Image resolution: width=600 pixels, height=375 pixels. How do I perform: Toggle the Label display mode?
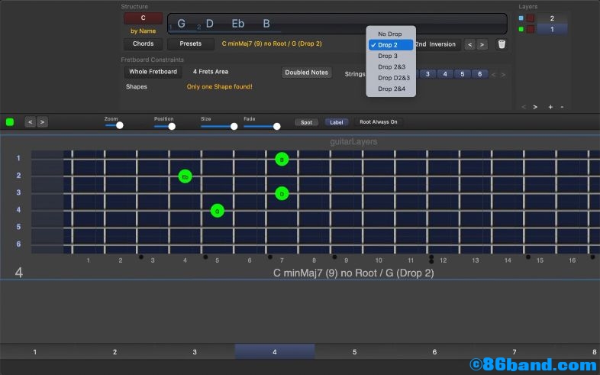pos(336,122)
